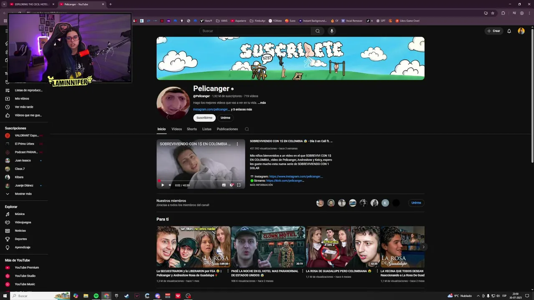Click the YouTube search magnifier button
Viewport: 534px width, 300px height.
pos(317,31)
